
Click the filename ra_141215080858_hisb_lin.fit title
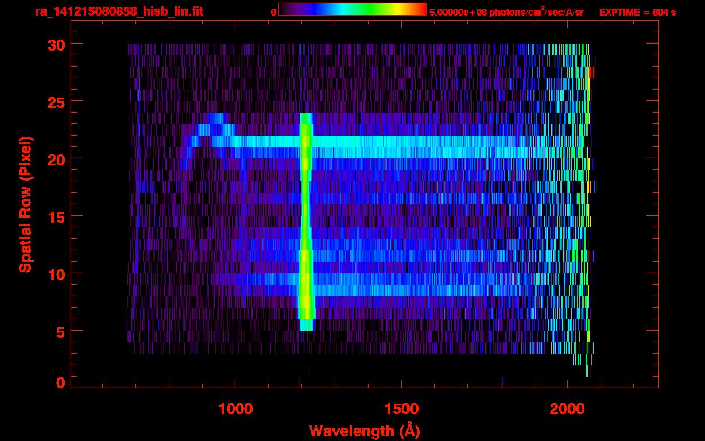[119, 11]
